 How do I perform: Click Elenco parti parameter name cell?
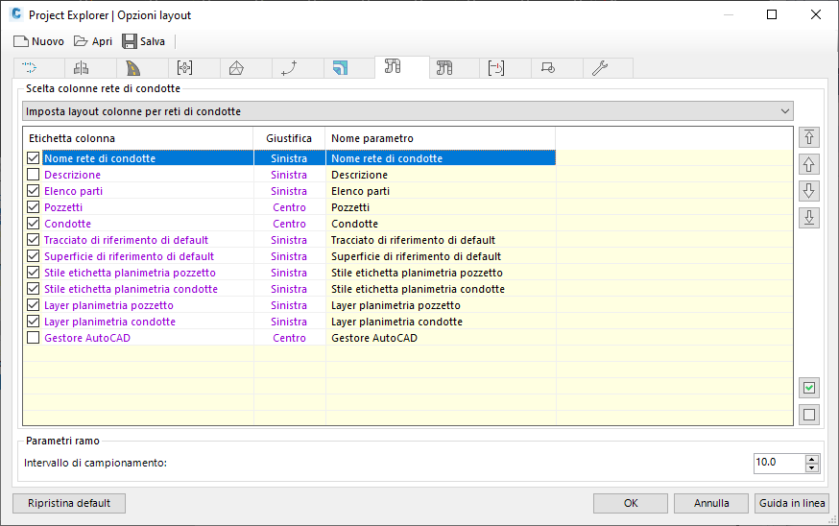point(441,191)
